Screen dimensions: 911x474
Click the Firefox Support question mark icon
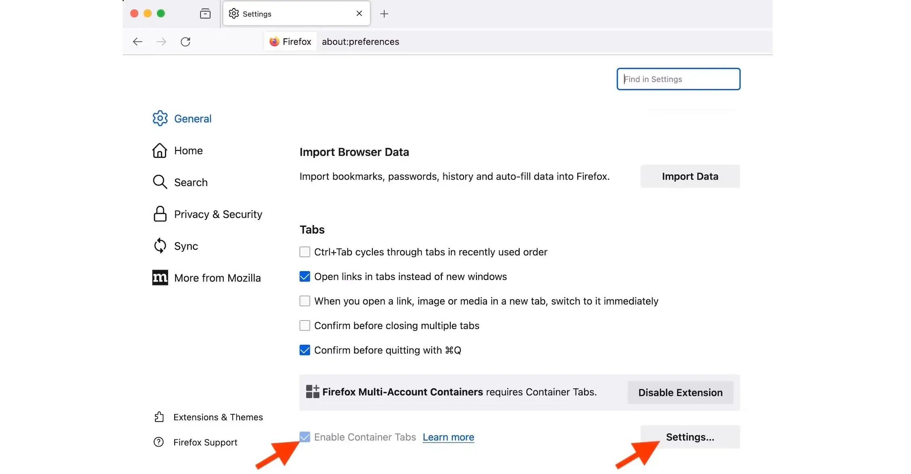click(x=159, y=442)
